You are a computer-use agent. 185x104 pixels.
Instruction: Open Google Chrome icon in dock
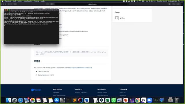point(138,100)
